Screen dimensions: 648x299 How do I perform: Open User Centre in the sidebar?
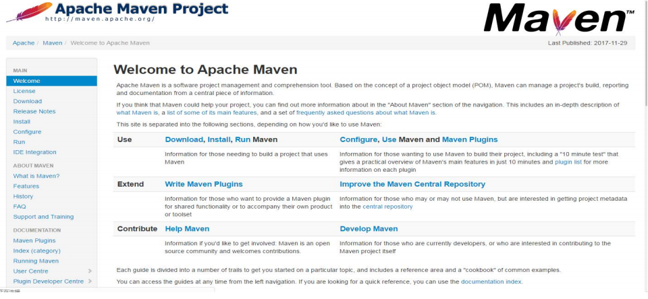pos(30,271)
